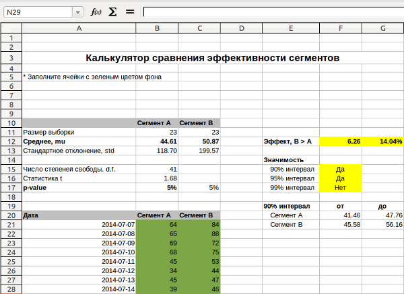Click 'Нет' beside 99% интервал
Screen dimensions: 404x294
340,188
